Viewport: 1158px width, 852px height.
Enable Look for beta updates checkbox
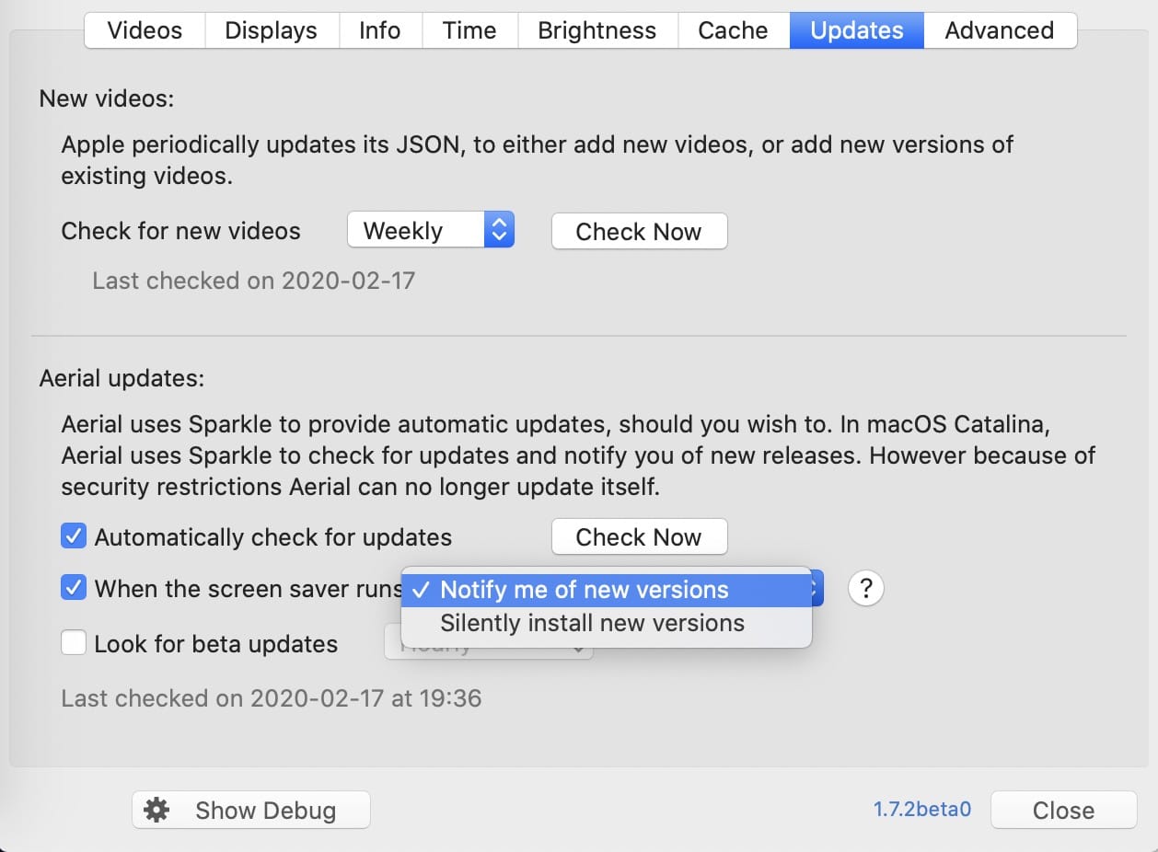coord(74,642)
